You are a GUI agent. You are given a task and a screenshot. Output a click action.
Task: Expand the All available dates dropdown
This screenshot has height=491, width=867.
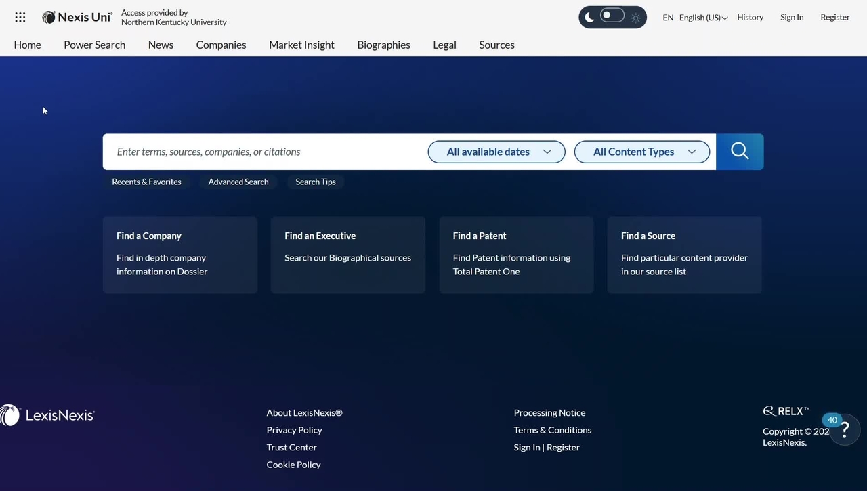tap(496, 152)
